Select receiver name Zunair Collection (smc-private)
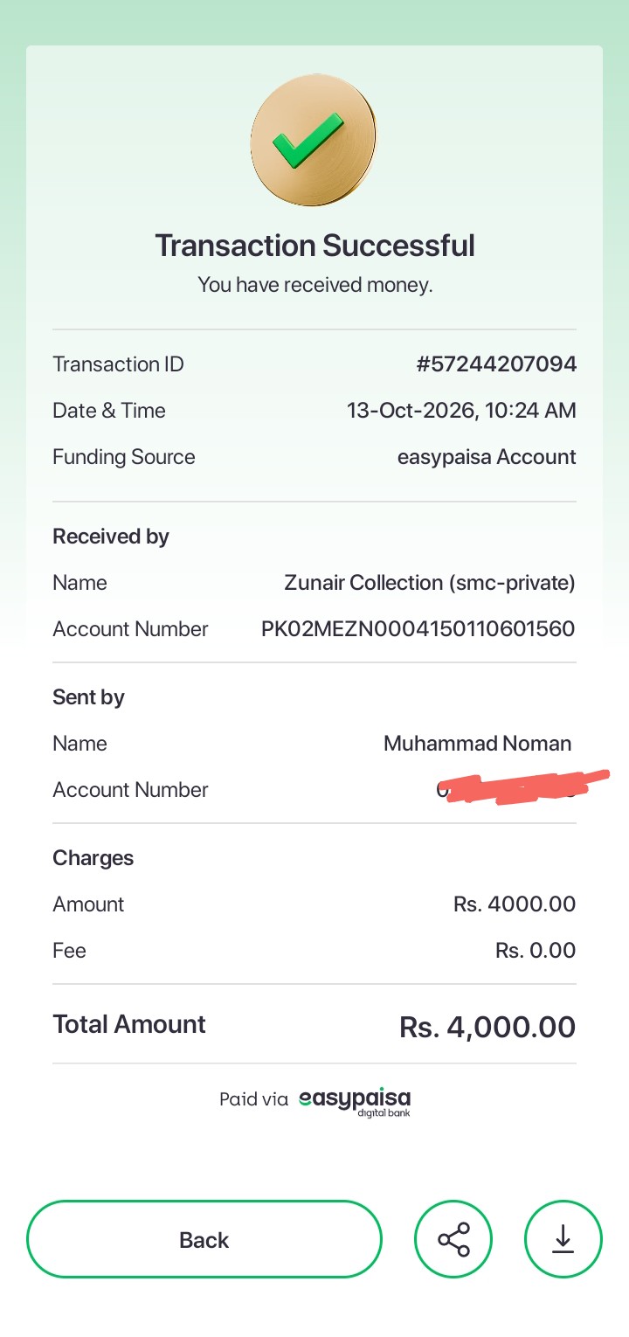This screenshot has width=629, height=1337. 430,583
